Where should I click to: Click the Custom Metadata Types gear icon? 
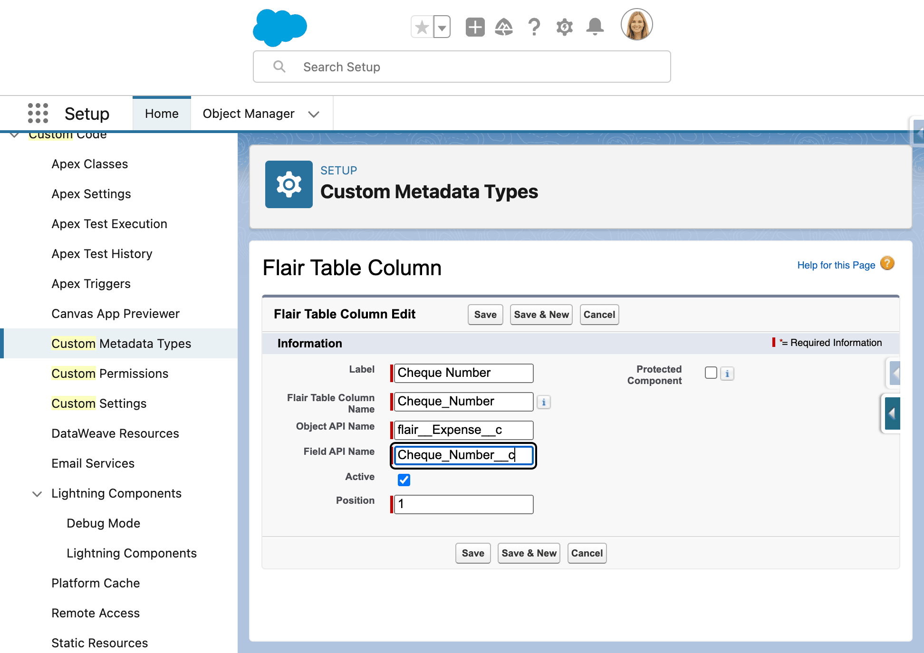pos(289,184)
